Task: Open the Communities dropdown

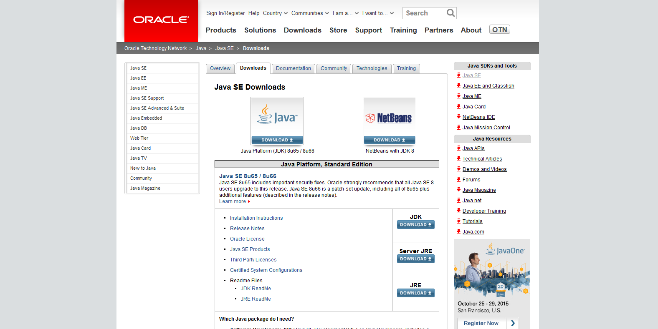Action: pos(310,13)
